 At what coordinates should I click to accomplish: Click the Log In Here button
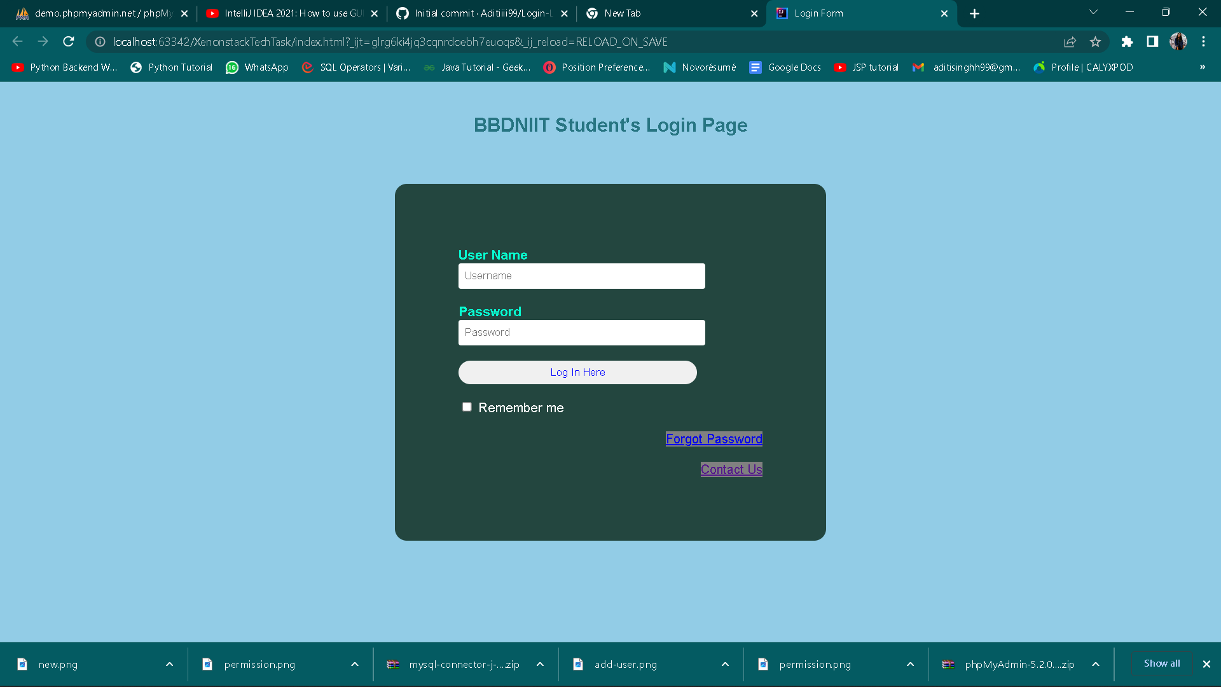click(x=577, y=372)
